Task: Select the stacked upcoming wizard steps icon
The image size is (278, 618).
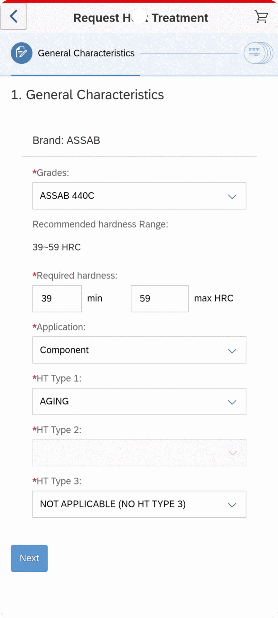Action: [x=258, y=53]
